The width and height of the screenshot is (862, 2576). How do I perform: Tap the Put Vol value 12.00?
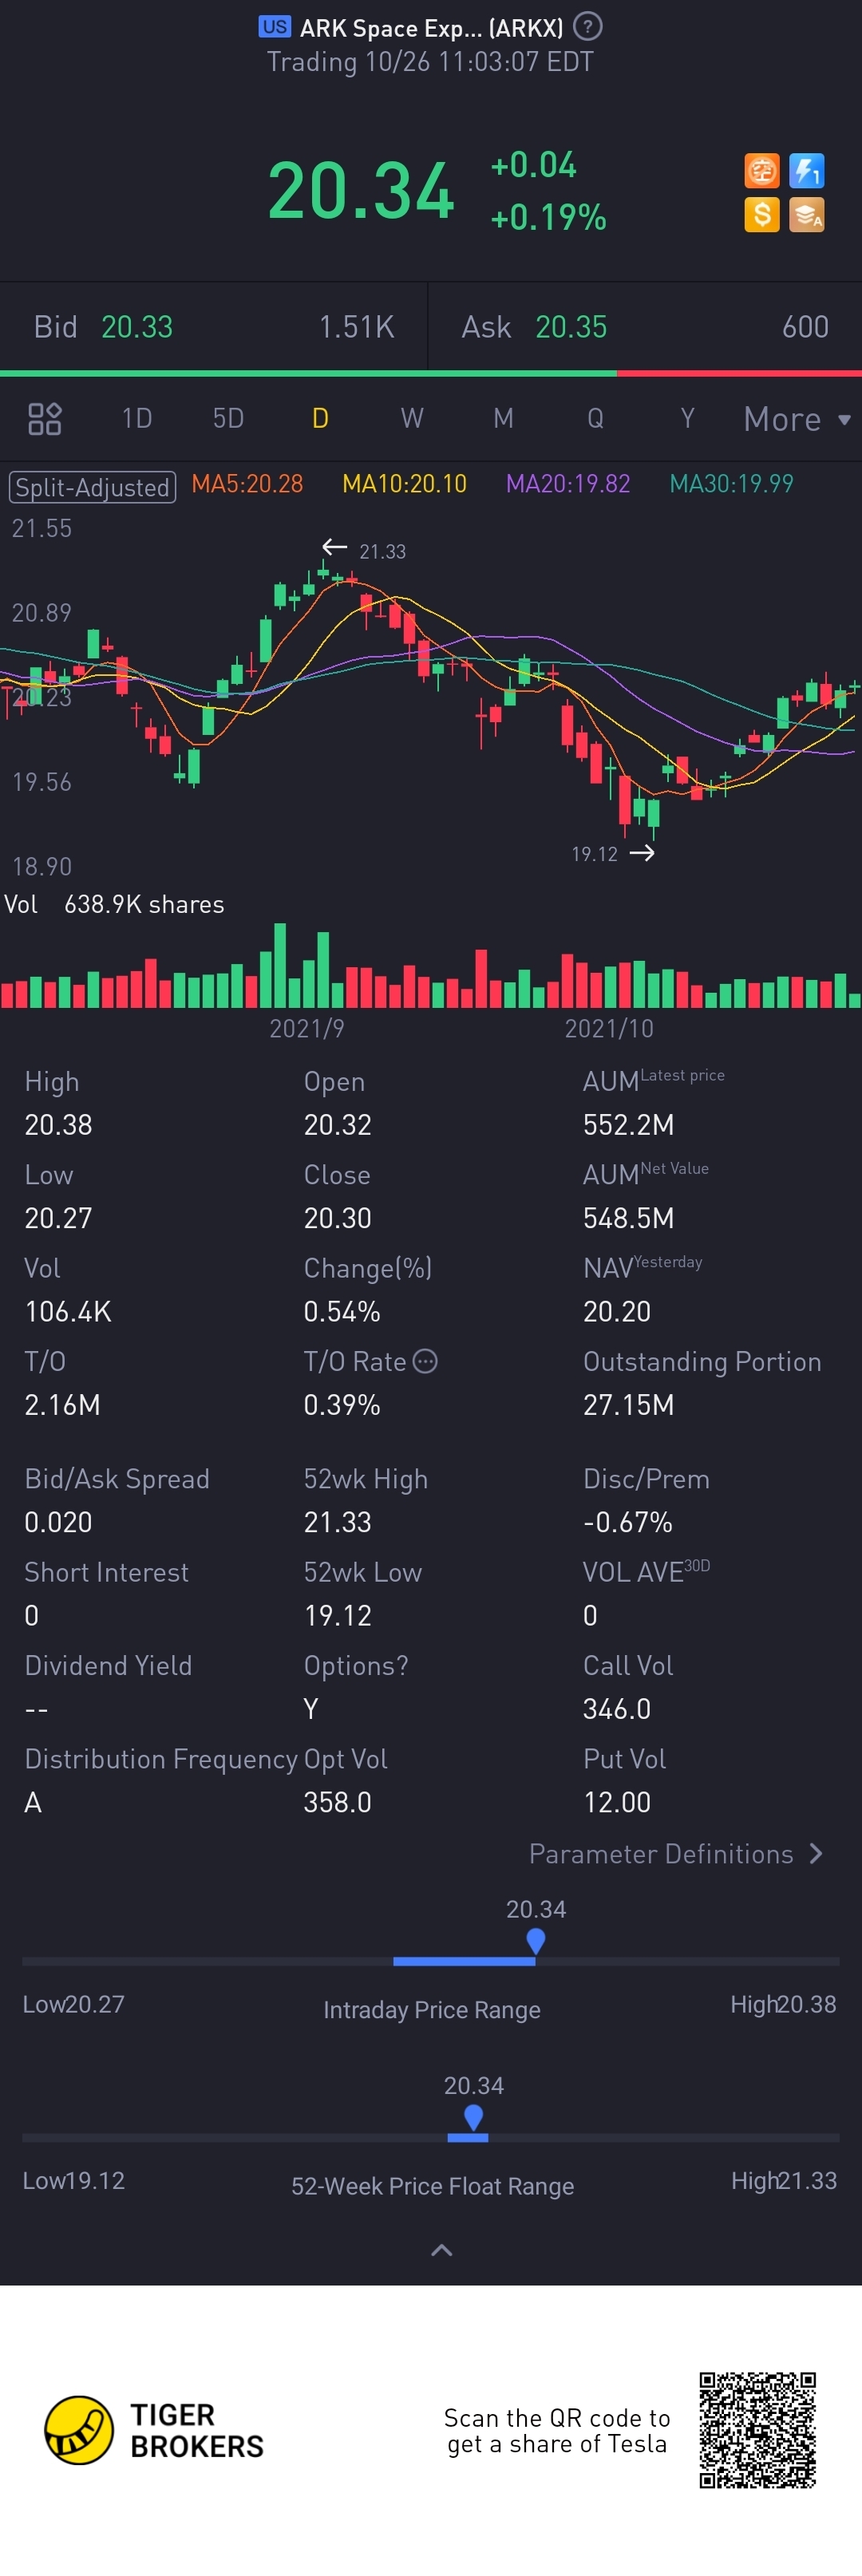(616, 1802)
